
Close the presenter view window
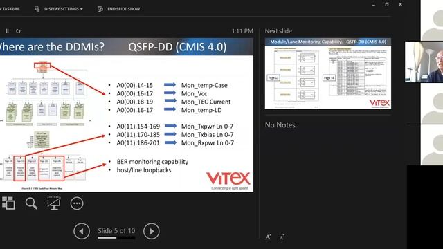click(400, 4)
